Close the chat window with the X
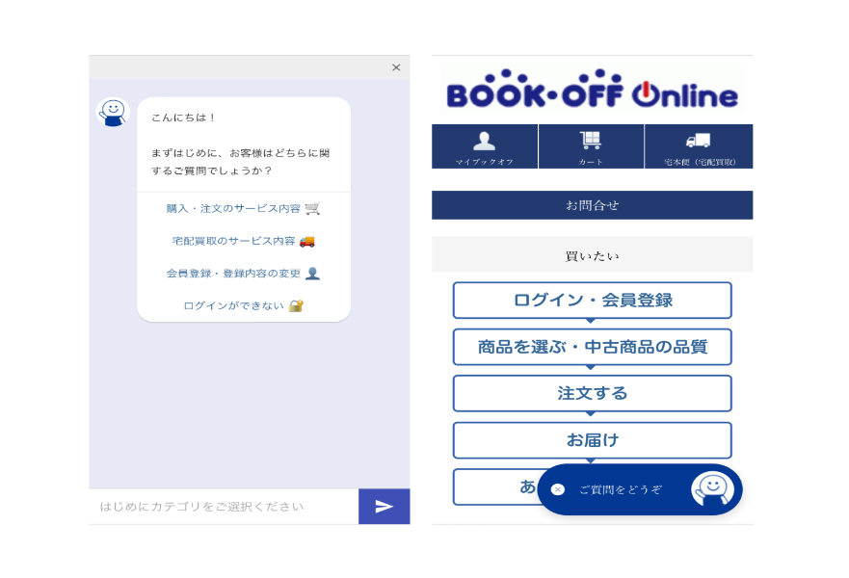Image resolution: width=849 pixels, height=578 pixels. pos(396,67)
